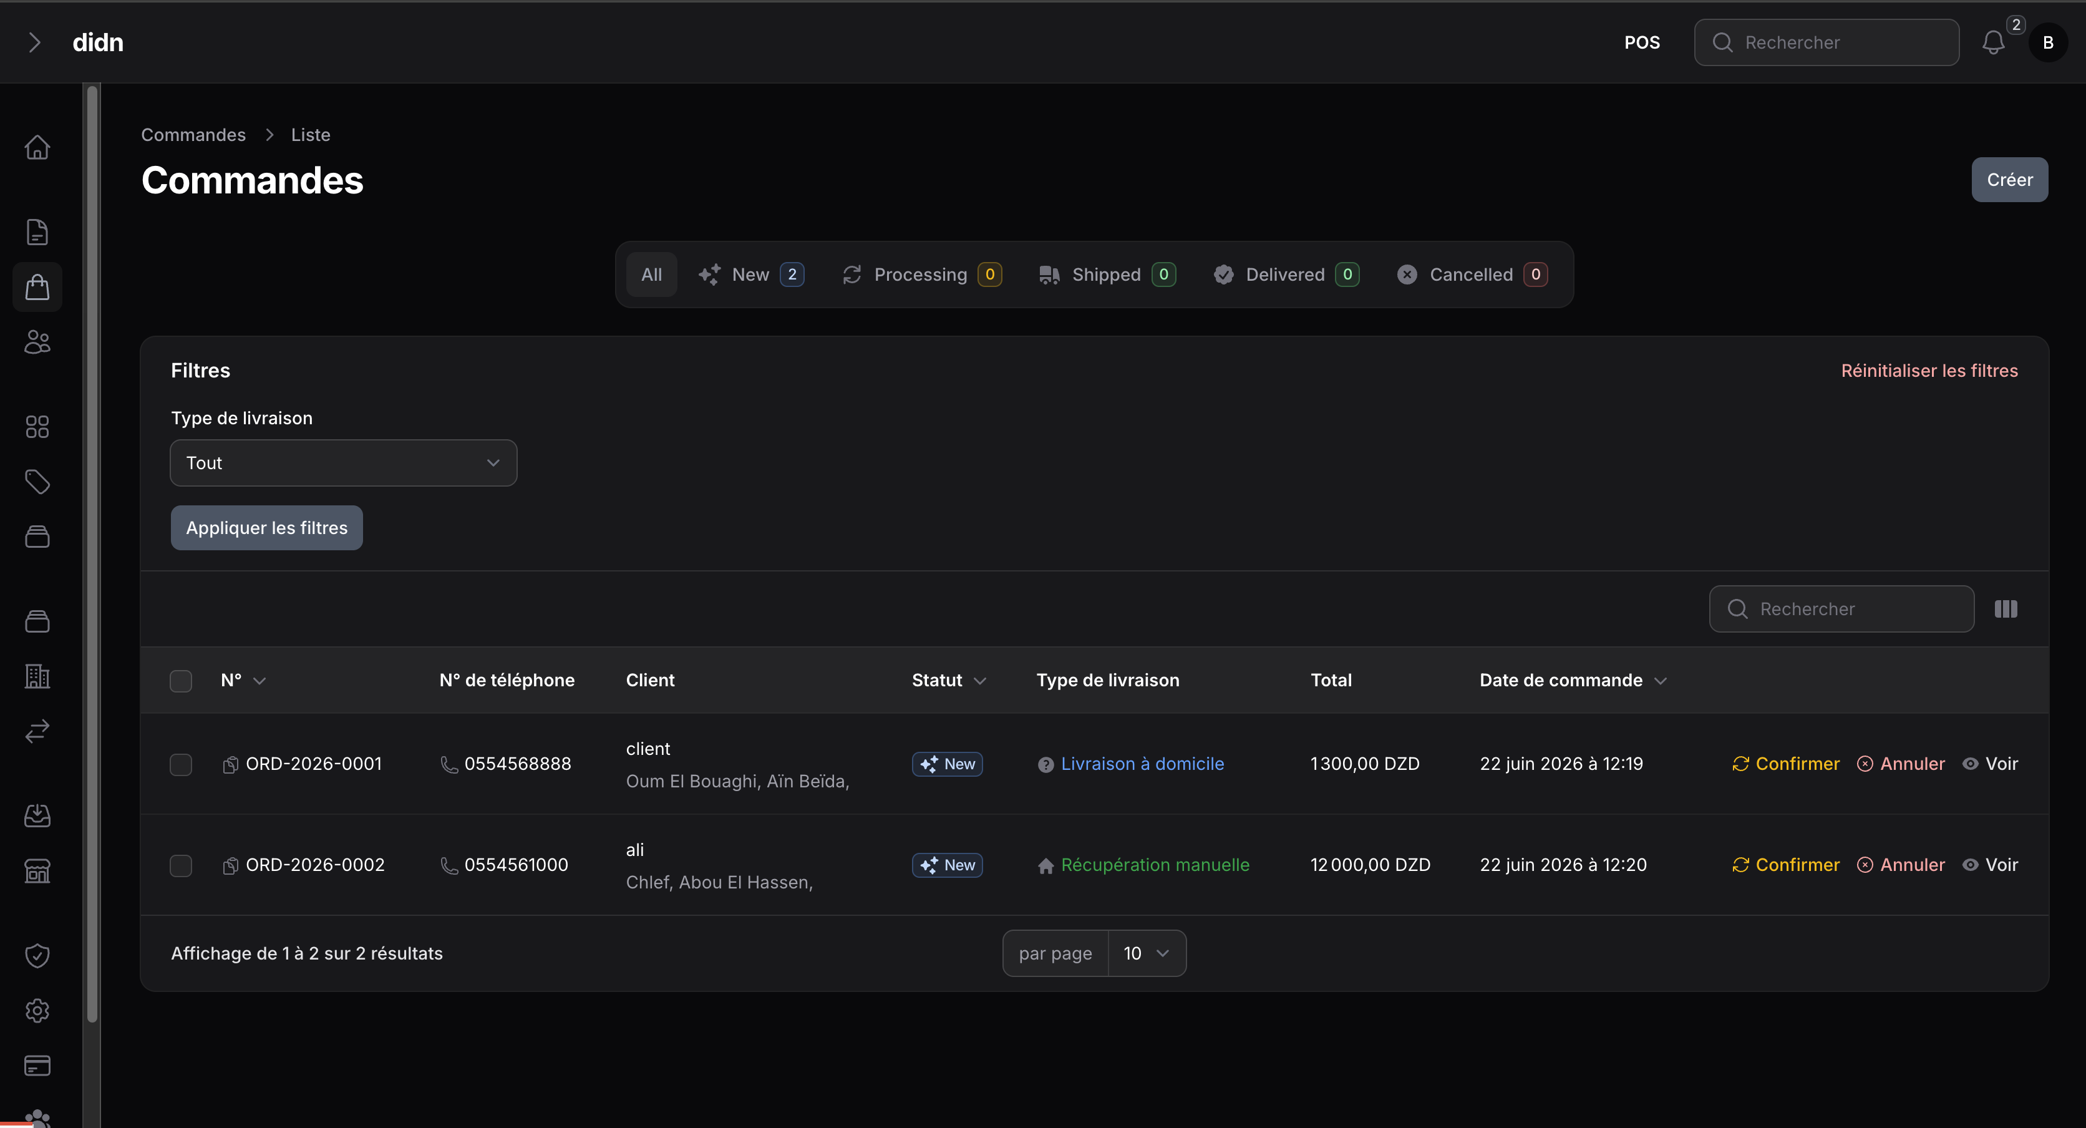Click the Commandes breadcrumb link

193,134
